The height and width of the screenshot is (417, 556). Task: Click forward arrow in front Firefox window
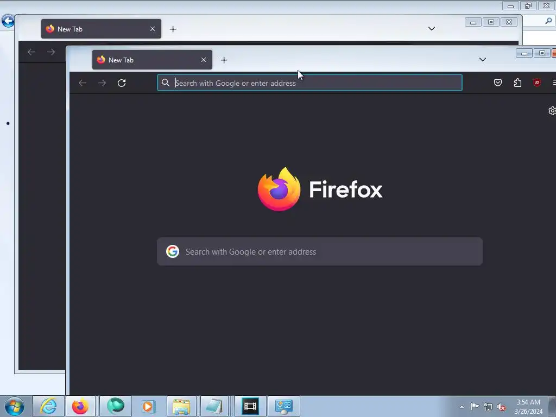[102, 83]
